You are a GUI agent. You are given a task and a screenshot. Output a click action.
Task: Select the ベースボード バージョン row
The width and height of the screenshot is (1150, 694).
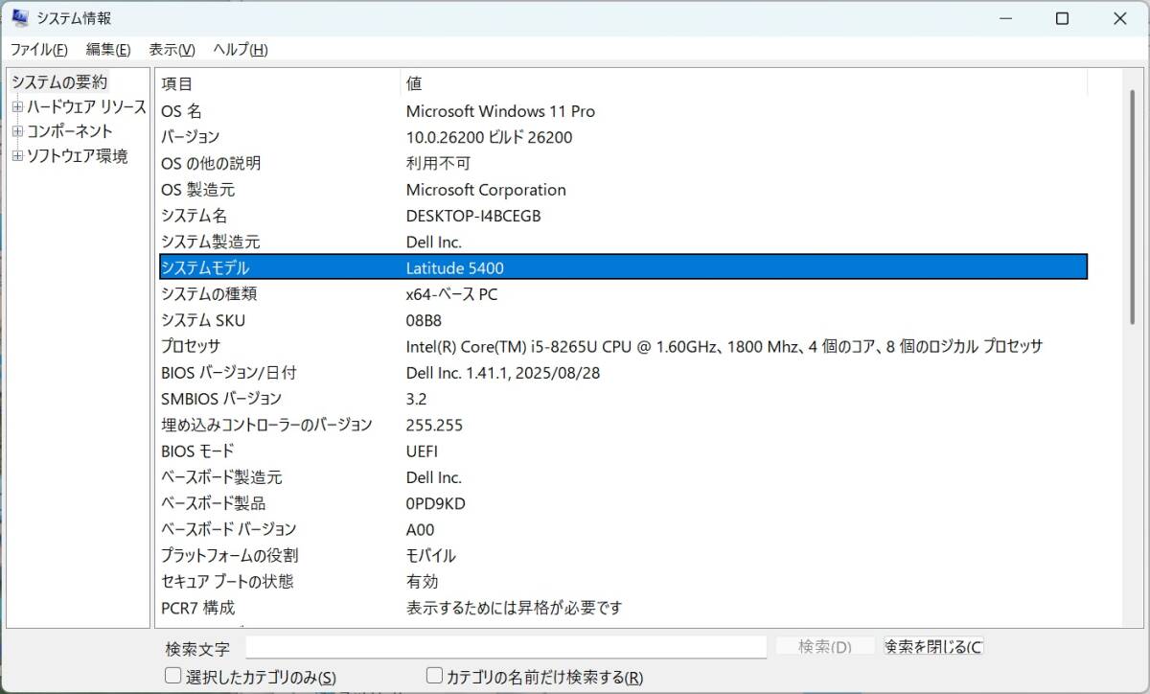(x=623, y=529)
